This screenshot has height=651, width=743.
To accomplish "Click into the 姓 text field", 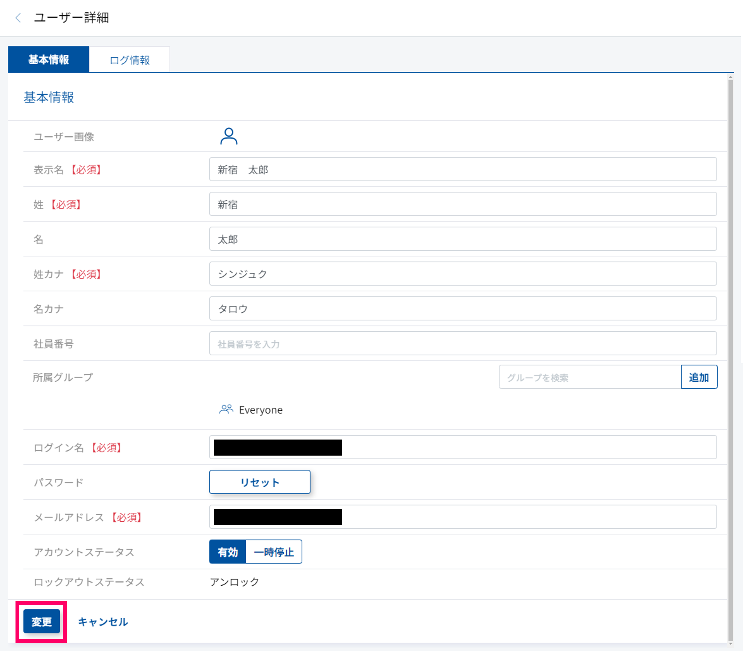I will point(463,204).
